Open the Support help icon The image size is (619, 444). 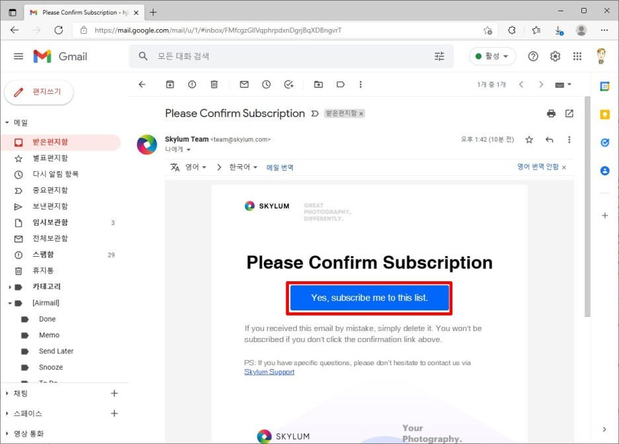click(x=533, y=56)
